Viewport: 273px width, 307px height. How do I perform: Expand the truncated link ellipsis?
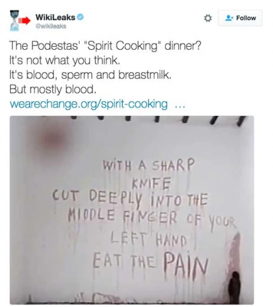180,106
